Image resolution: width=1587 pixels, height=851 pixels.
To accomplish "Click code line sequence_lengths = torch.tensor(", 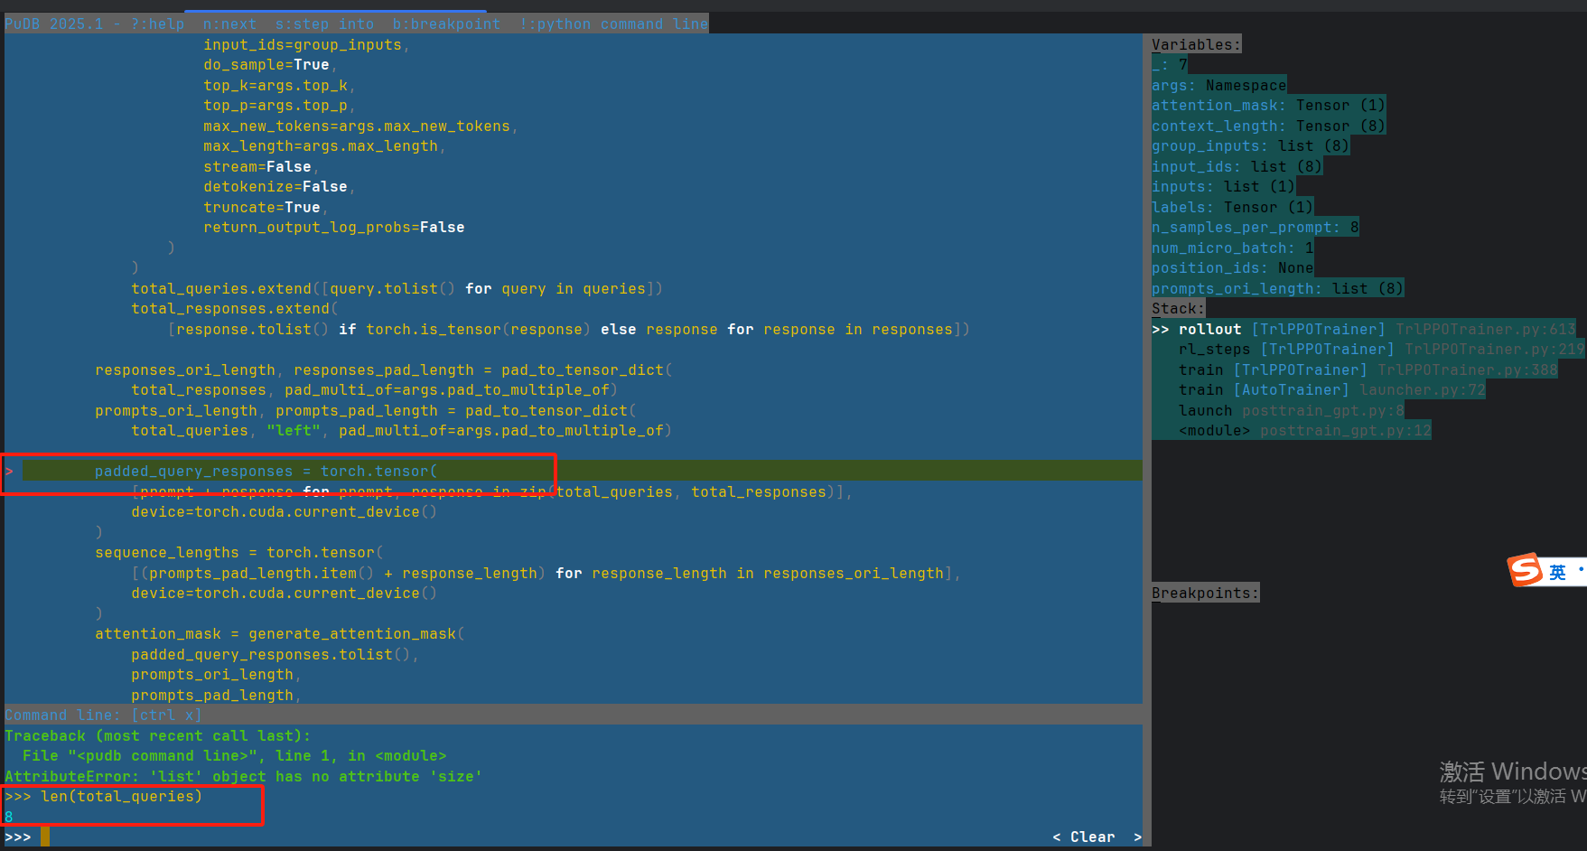I will [x=238, y=552].
